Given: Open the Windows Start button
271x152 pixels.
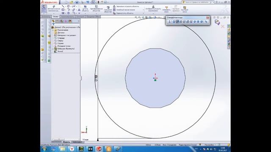Looking at the screenshot, I should click(44, 149).
